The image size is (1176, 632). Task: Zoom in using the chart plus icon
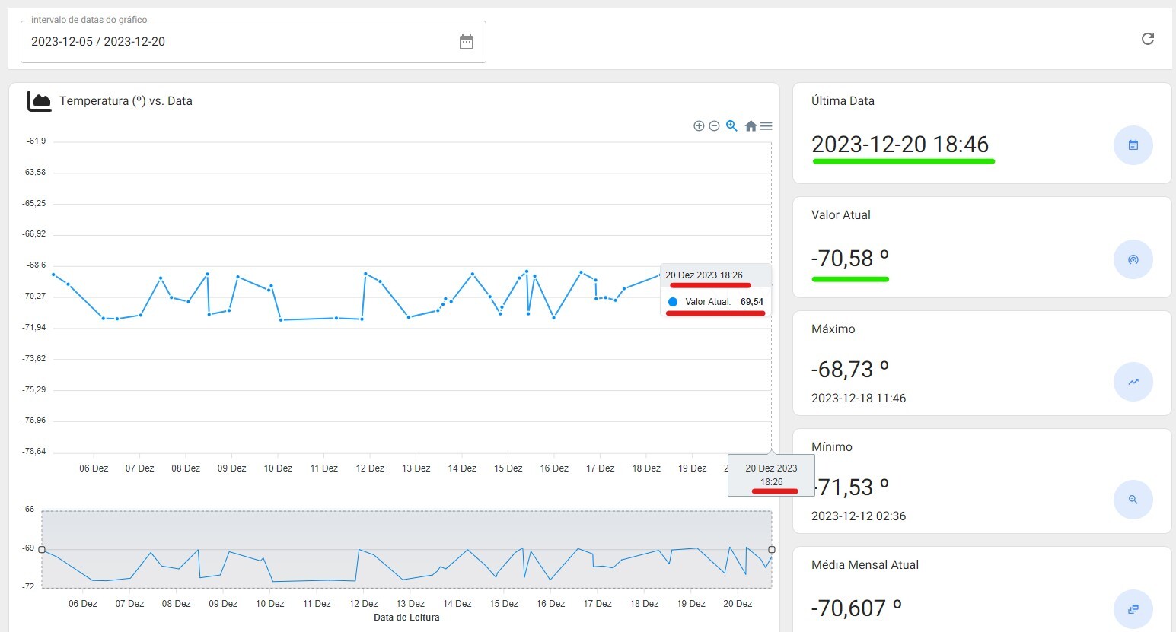(x=699, y=126)
